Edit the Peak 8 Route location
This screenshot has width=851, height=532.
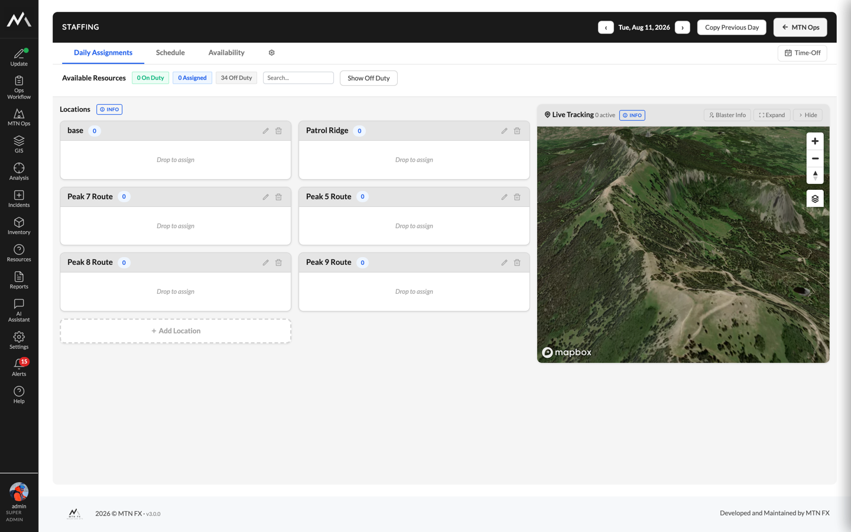click(x=266, y=262)
